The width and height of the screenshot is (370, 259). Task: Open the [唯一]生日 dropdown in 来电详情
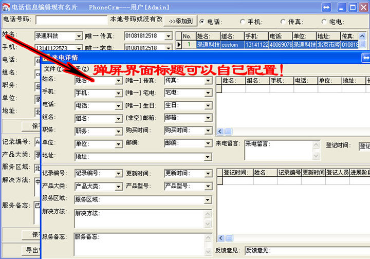(208, 105)
